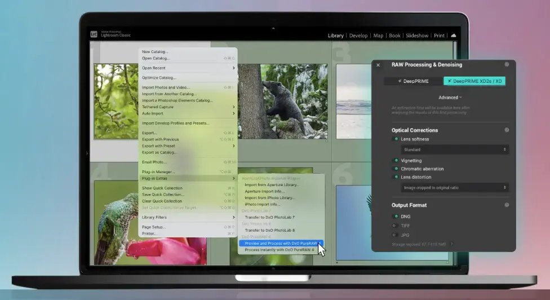Select the DeepPRIME processing mode
Screen dimensions: 550x300
click(x=413, y=81)
